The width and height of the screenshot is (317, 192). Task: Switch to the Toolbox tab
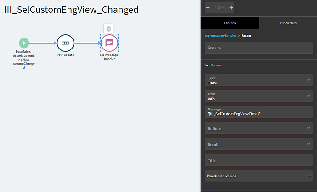point(230,23)
